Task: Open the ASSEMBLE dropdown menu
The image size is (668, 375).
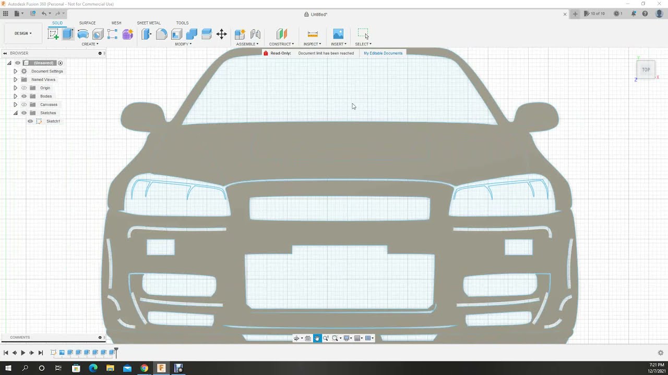Action: coord(247,44)
